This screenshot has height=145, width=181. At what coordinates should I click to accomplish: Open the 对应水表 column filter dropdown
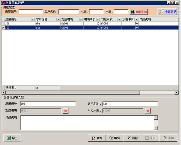(x=119, y=19)
